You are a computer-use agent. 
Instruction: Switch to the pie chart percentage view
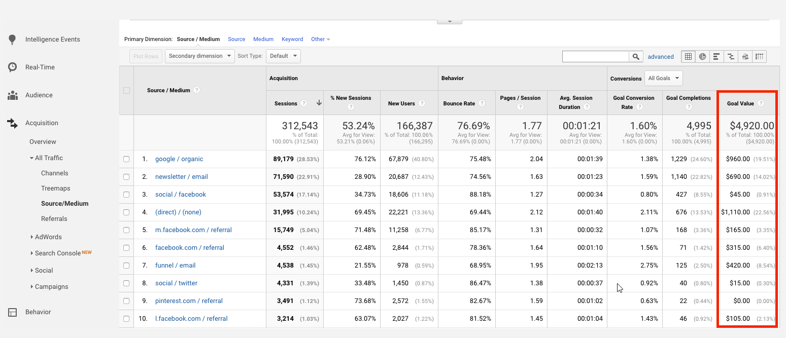tap(702, 57)
